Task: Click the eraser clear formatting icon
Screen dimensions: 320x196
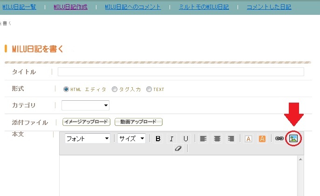Action: pyautogui.click(x=177, y=149)
